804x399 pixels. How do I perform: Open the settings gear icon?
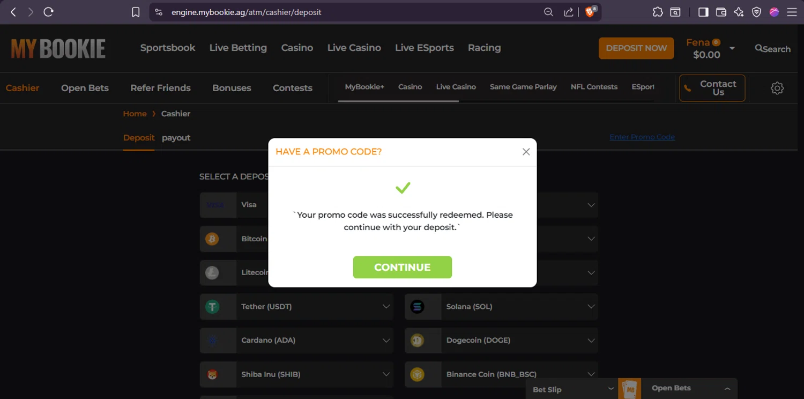point(777,88)
